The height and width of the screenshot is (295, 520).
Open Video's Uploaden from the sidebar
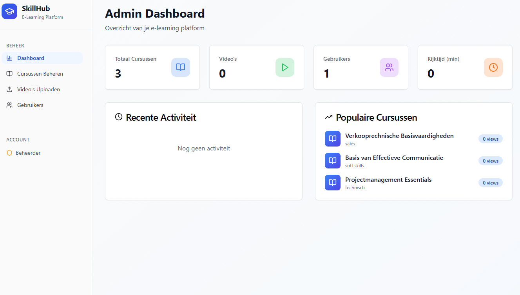point(38,89)
